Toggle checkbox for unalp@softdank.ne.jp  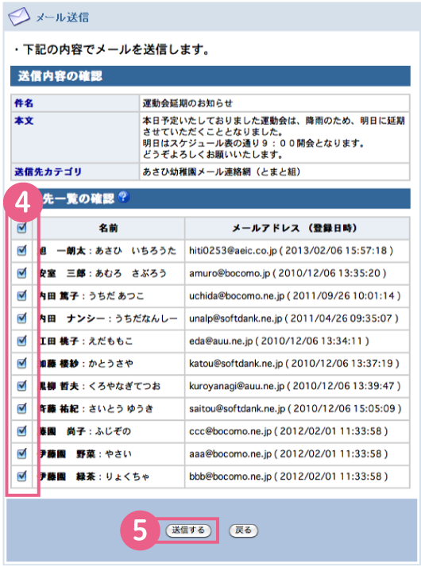coord(22,318)
